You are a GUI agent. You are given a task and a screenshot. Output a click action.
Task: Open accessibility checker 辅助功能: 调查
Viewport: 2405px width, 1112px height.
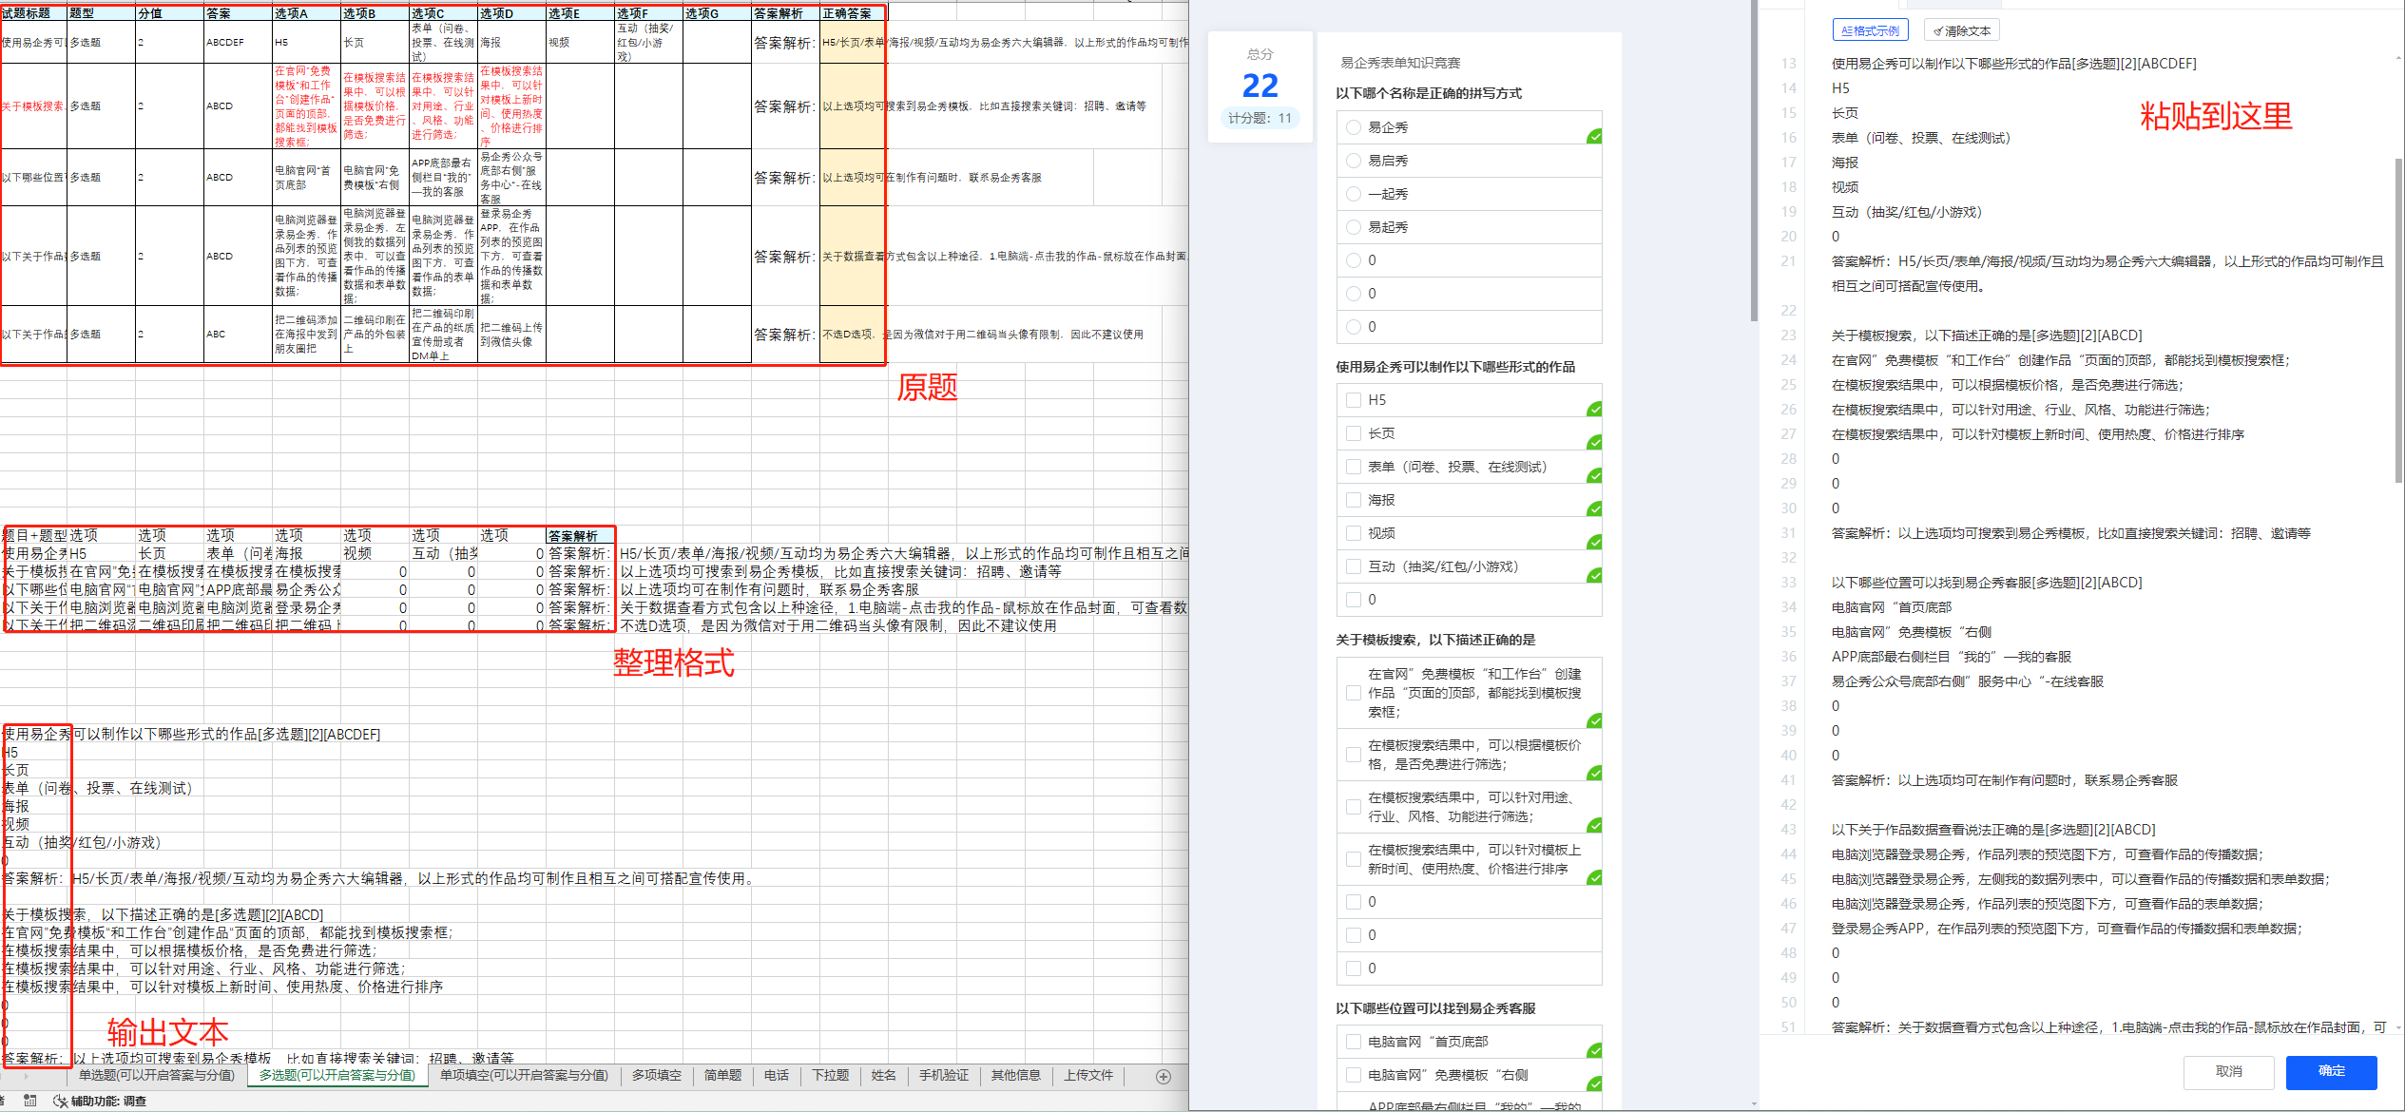pos(101,1101)
